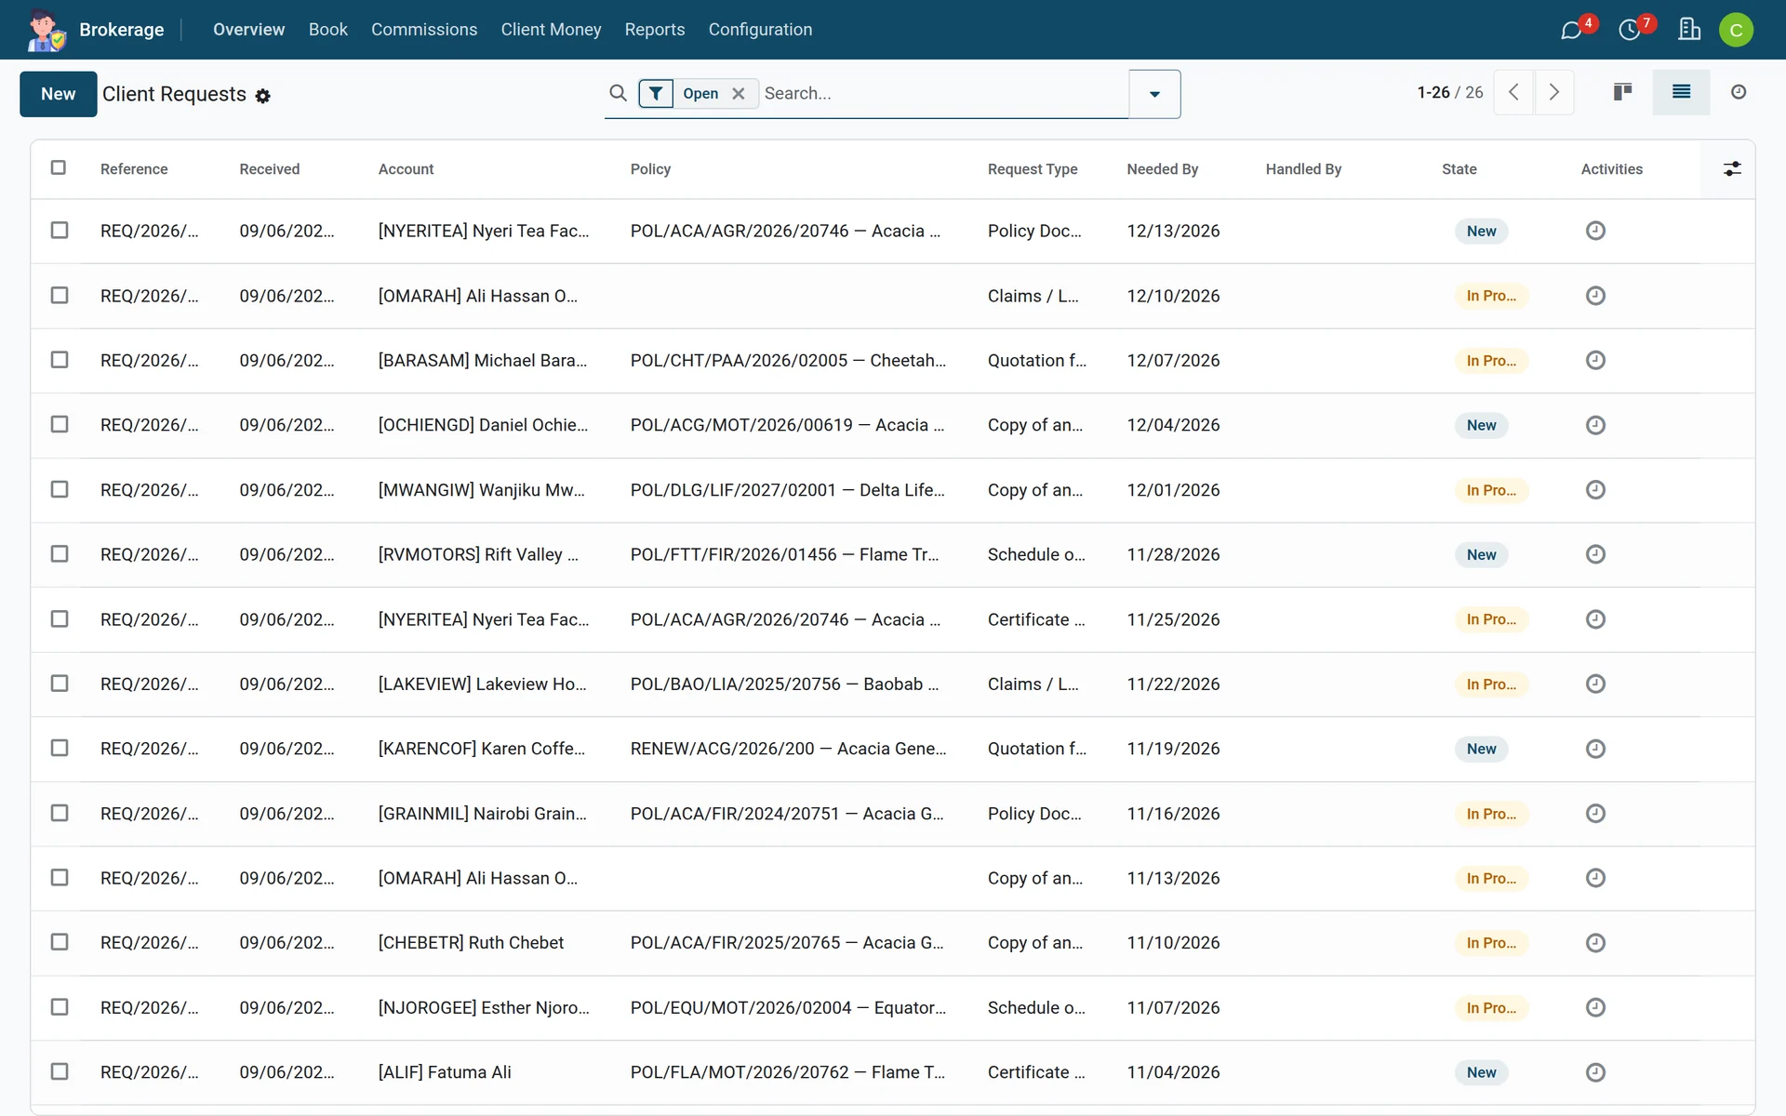
Task: Click the search magnifier icon
Action: pos(618,93)
